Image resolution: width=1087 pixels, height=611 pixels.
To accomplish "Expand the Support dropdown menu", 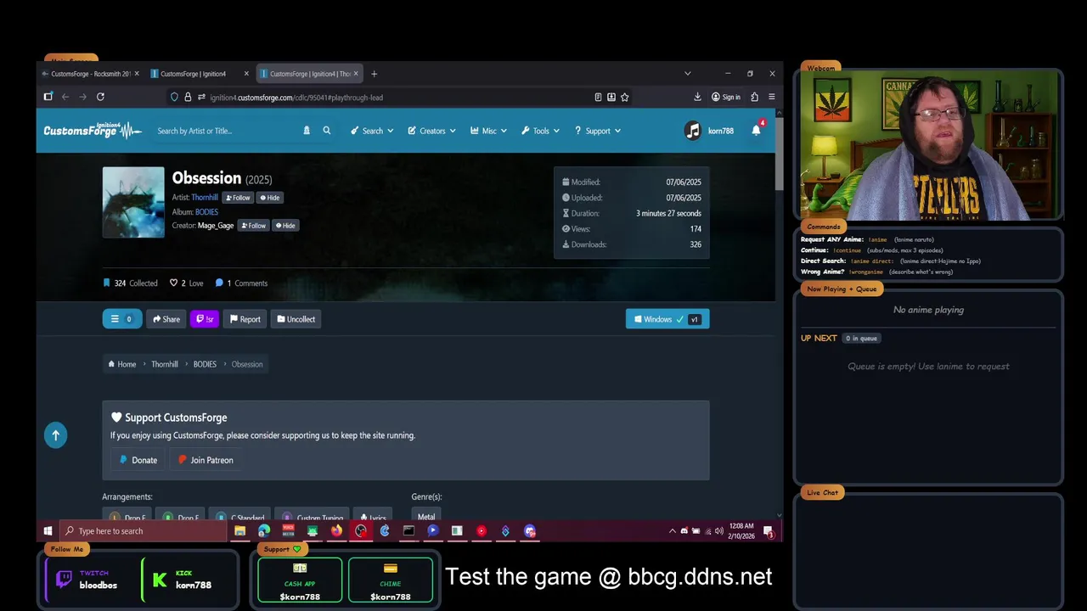I will pos(598,131).
